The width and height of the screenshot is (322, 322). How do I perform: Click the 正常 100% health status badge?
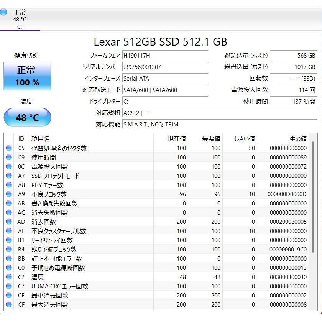[x=27, y=76]
